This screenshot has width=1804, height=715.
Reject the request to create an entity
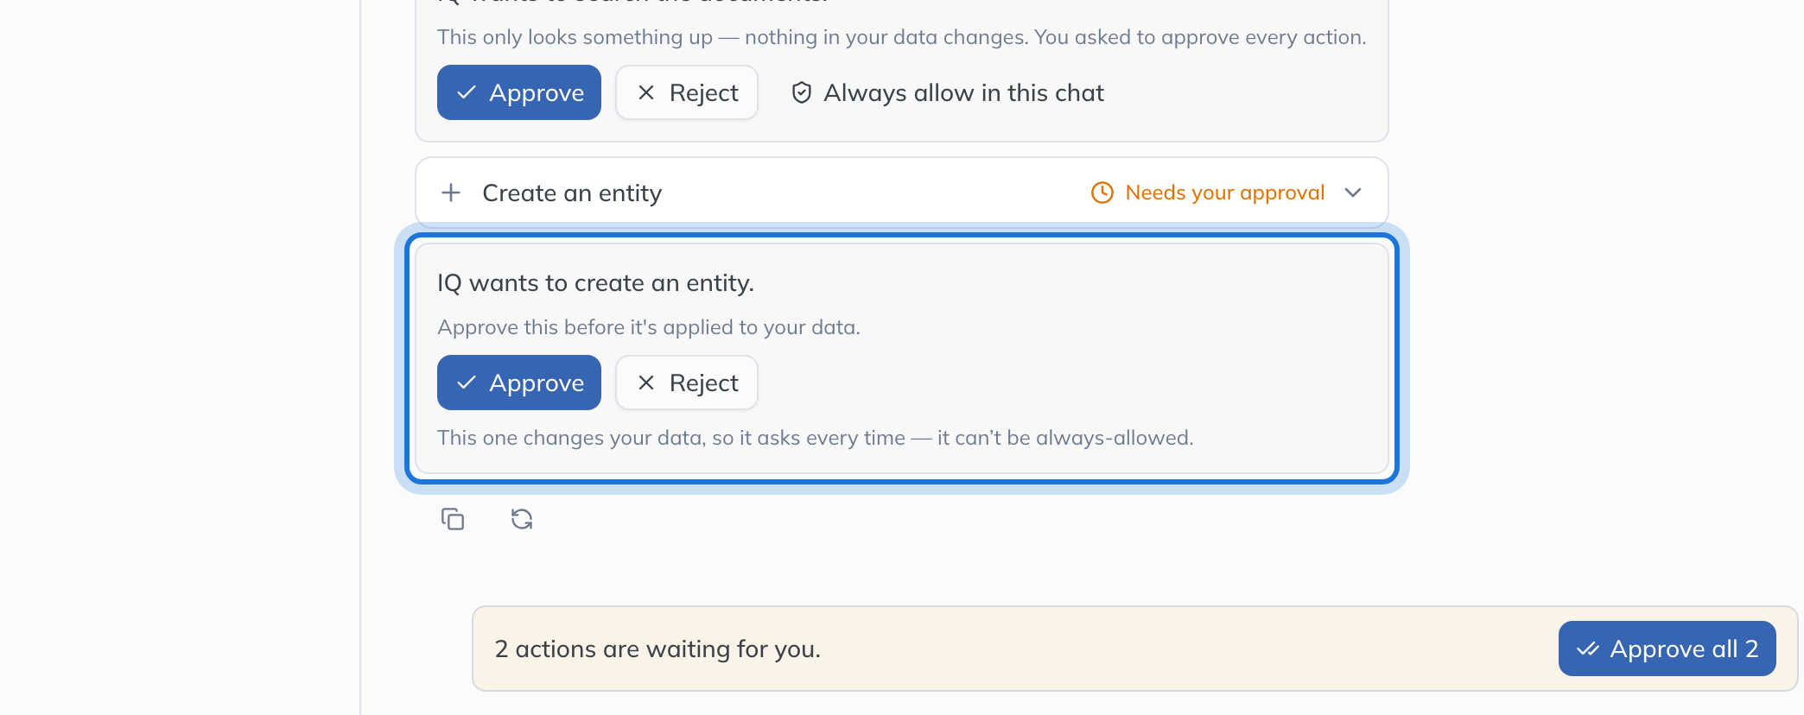pyautogui.click(x=687, y=383)
